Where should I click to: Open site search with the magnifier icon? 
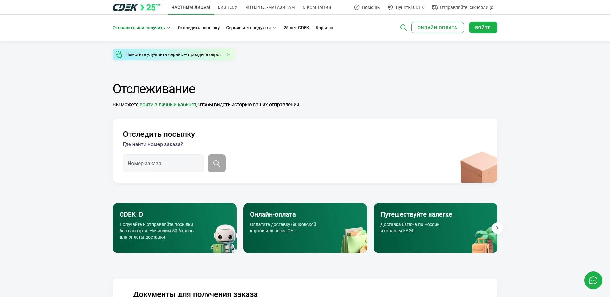pyautogui.click(x=403, y=28)
